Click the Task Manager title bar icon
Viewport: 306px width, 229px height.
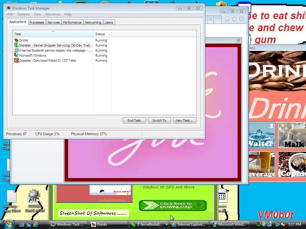coord(8,8)
